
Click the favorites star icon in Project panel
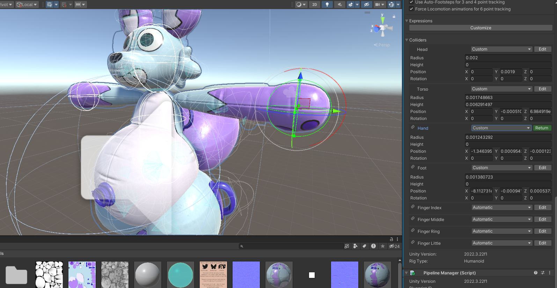click(x=383, y=246)
